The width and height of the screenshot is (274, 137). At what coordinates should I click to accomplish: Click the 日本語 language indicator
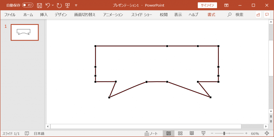(39, 134)
